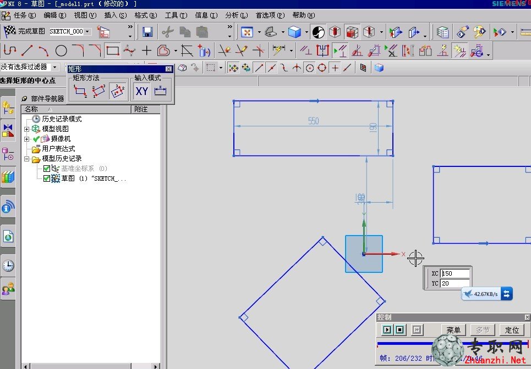Open the 首选项(P) menu
The height and width of the screenshot is (369, 531).
(270, 15)
